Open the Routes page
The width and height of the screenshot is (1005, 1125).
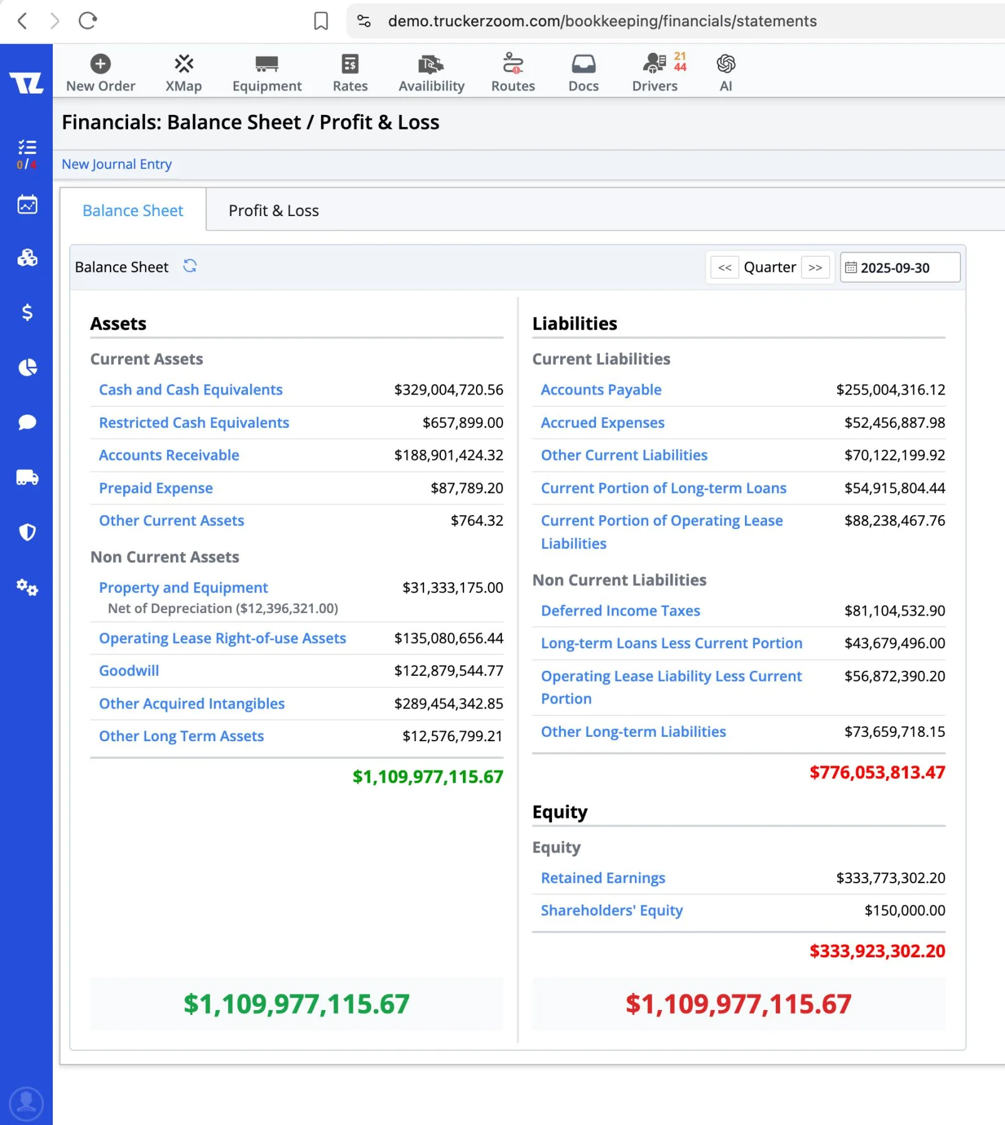(x=513, y=73)
